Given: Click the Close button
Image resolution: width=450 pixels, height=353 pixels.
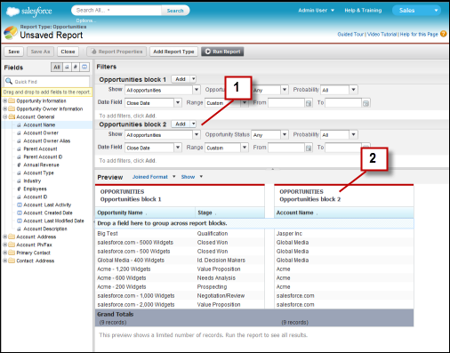Looking at the screenshot, I should coord(68,52).
